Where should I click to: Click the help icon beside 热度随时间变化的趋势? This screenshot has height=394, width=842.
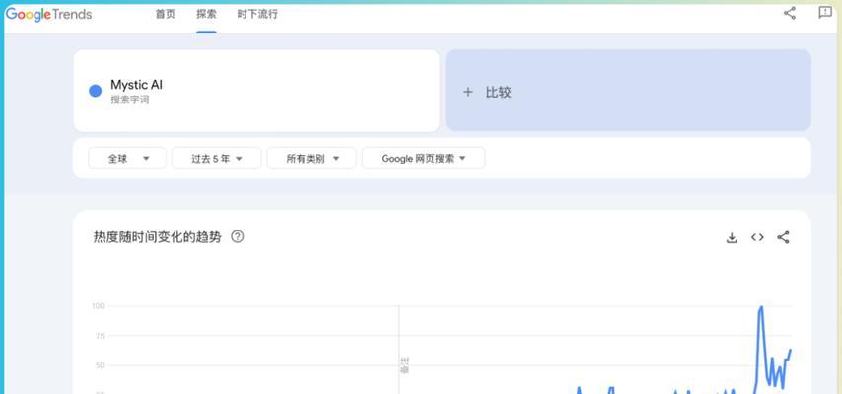coord(237,236)
